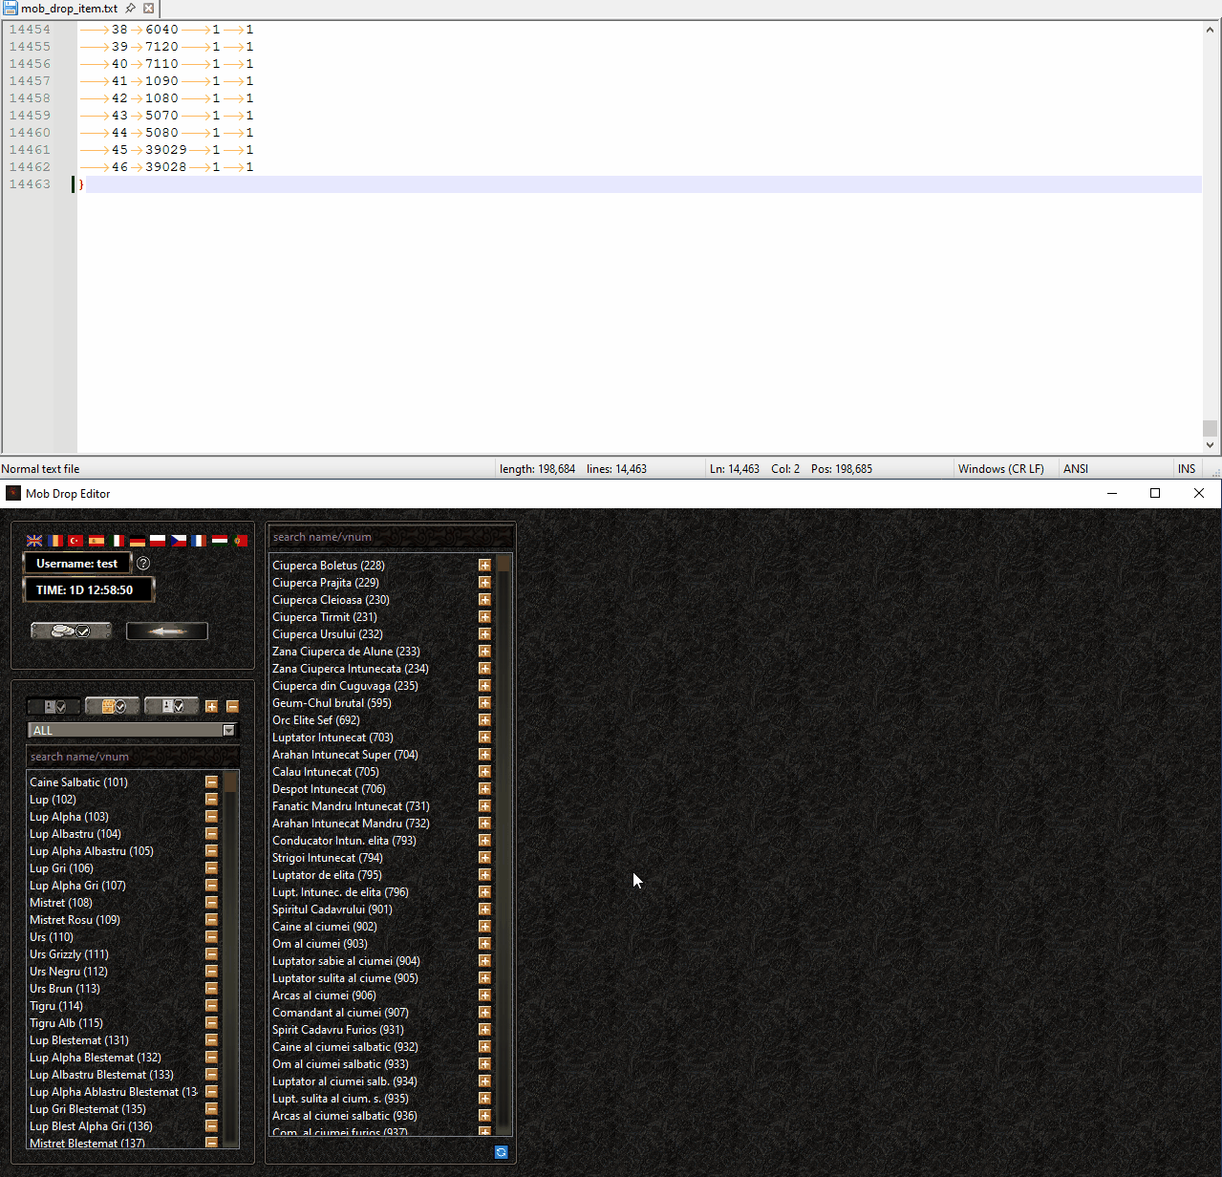Screen dimensions: 1222x1177
Task: Select Mistret Rosu (109) entry
Action: 75,920
